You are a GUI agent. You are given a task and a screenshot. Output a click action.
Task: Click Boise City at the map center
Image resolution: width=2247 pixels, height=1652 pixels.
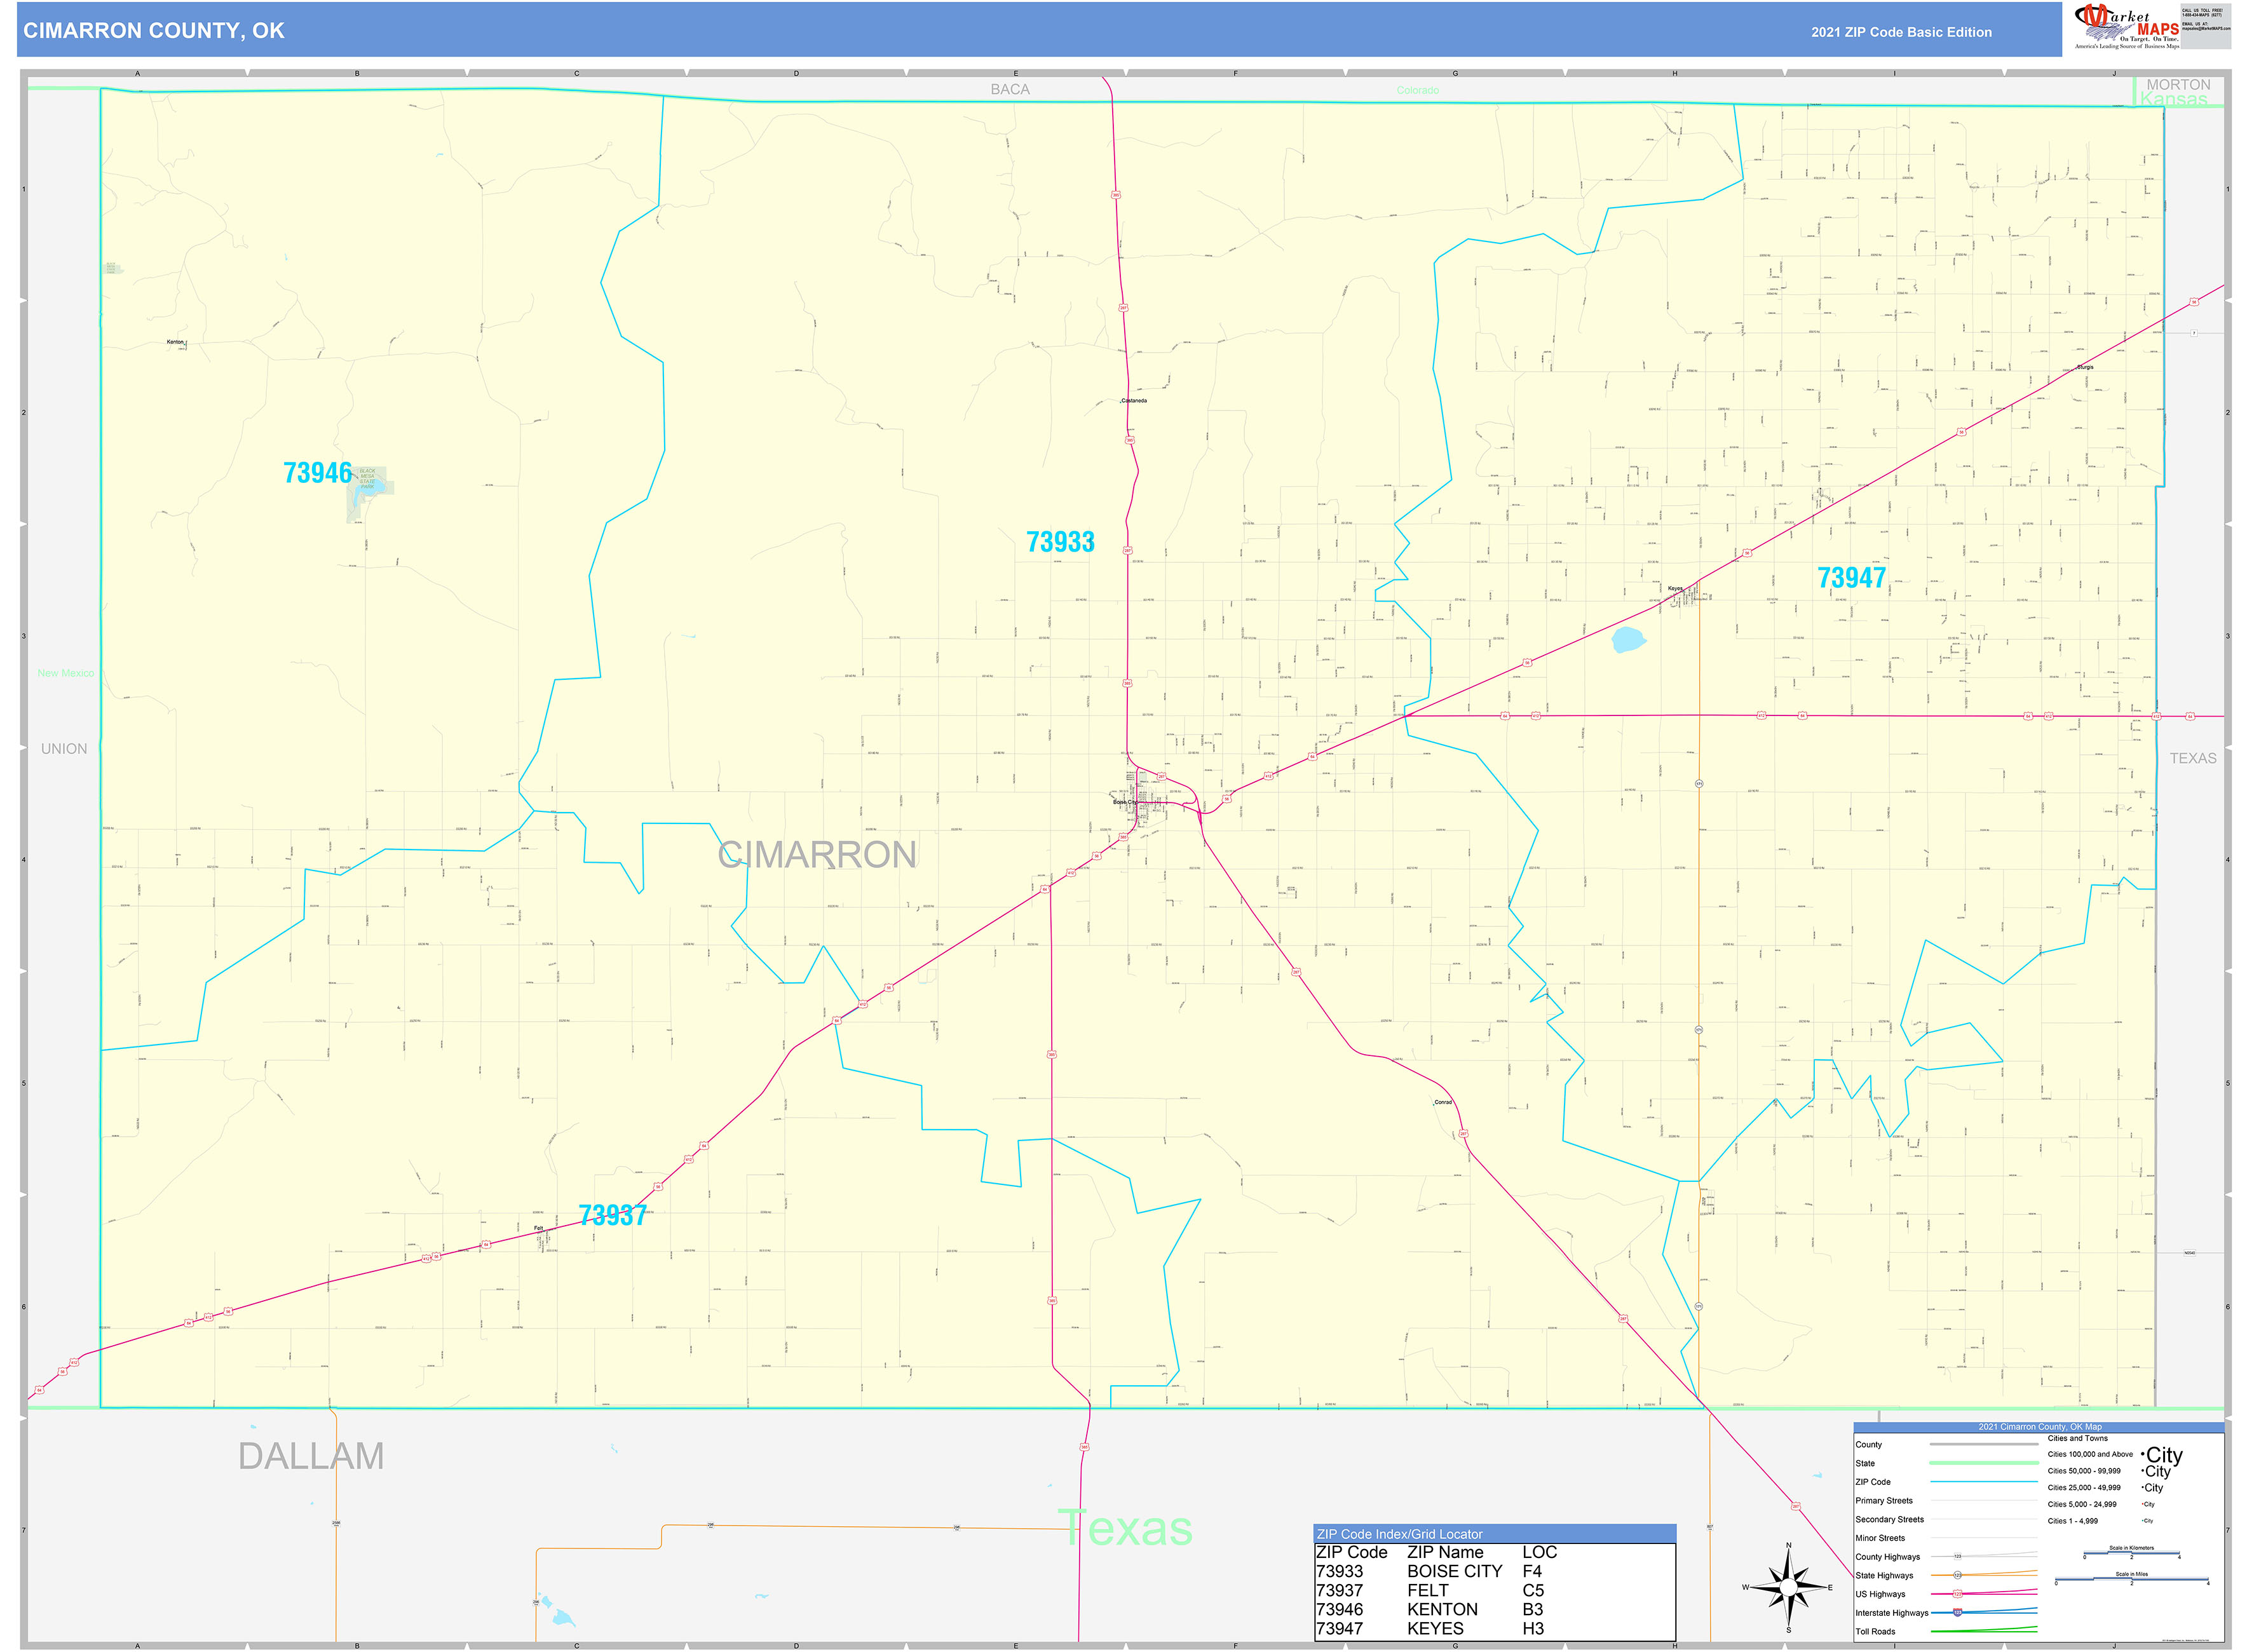(x=1125, y=802)
